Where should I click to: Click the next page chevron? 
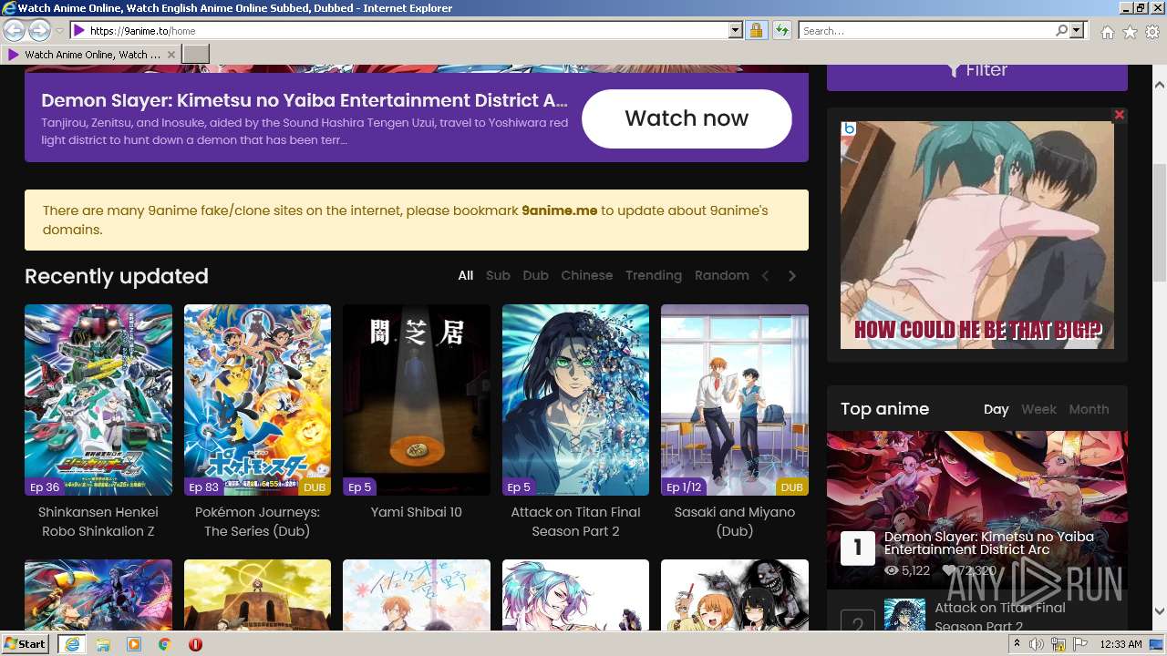(x=792, y=276)
